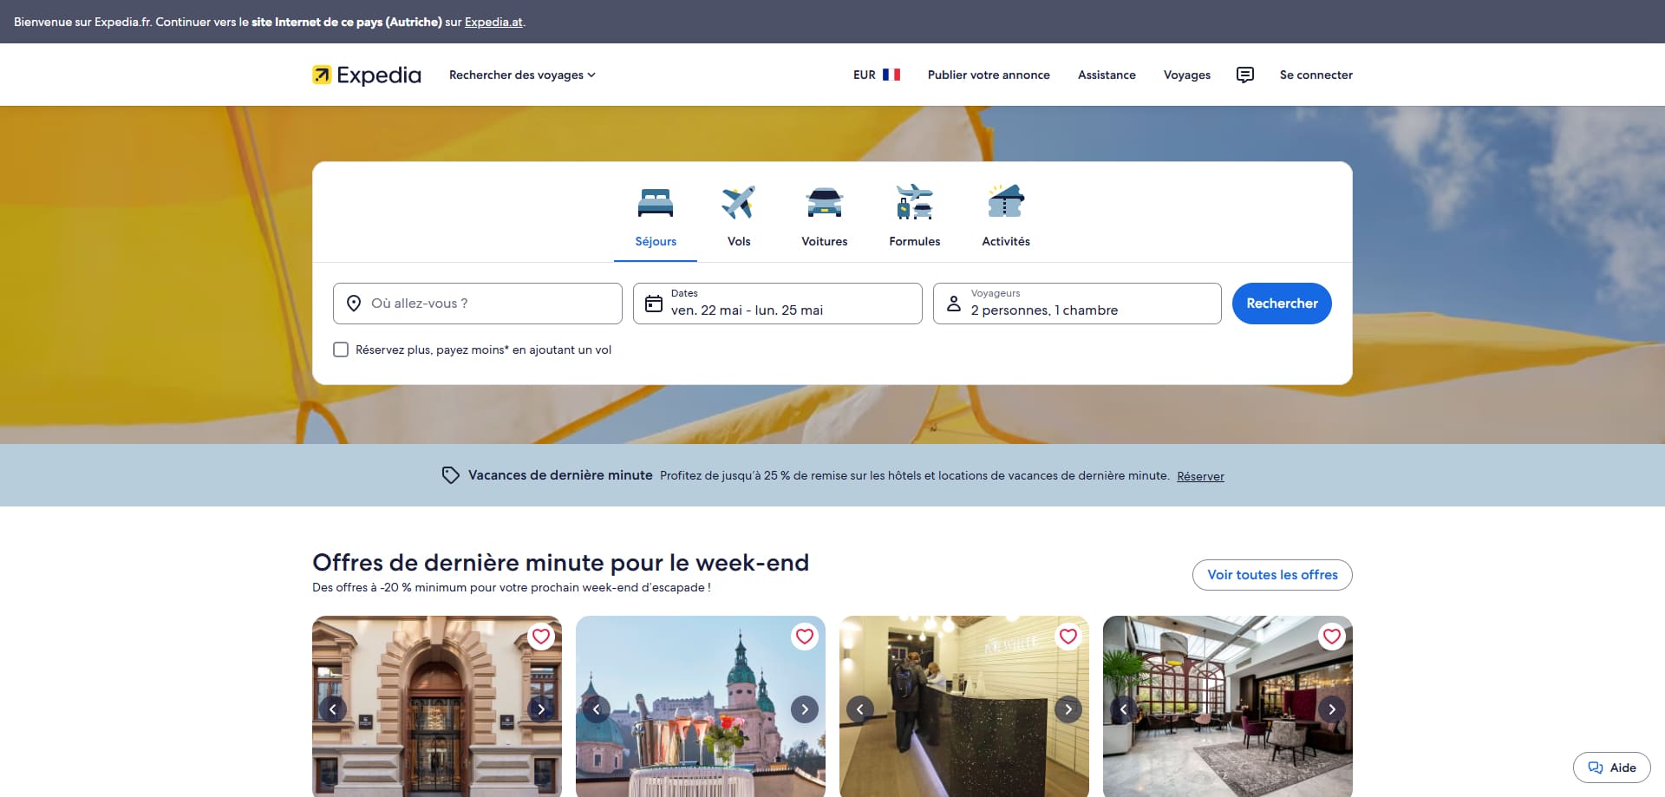Follow the Expedia.at link in top banner
Image resolution: width=1665 pixels, height=797 pixels.
tap(493, 22)
